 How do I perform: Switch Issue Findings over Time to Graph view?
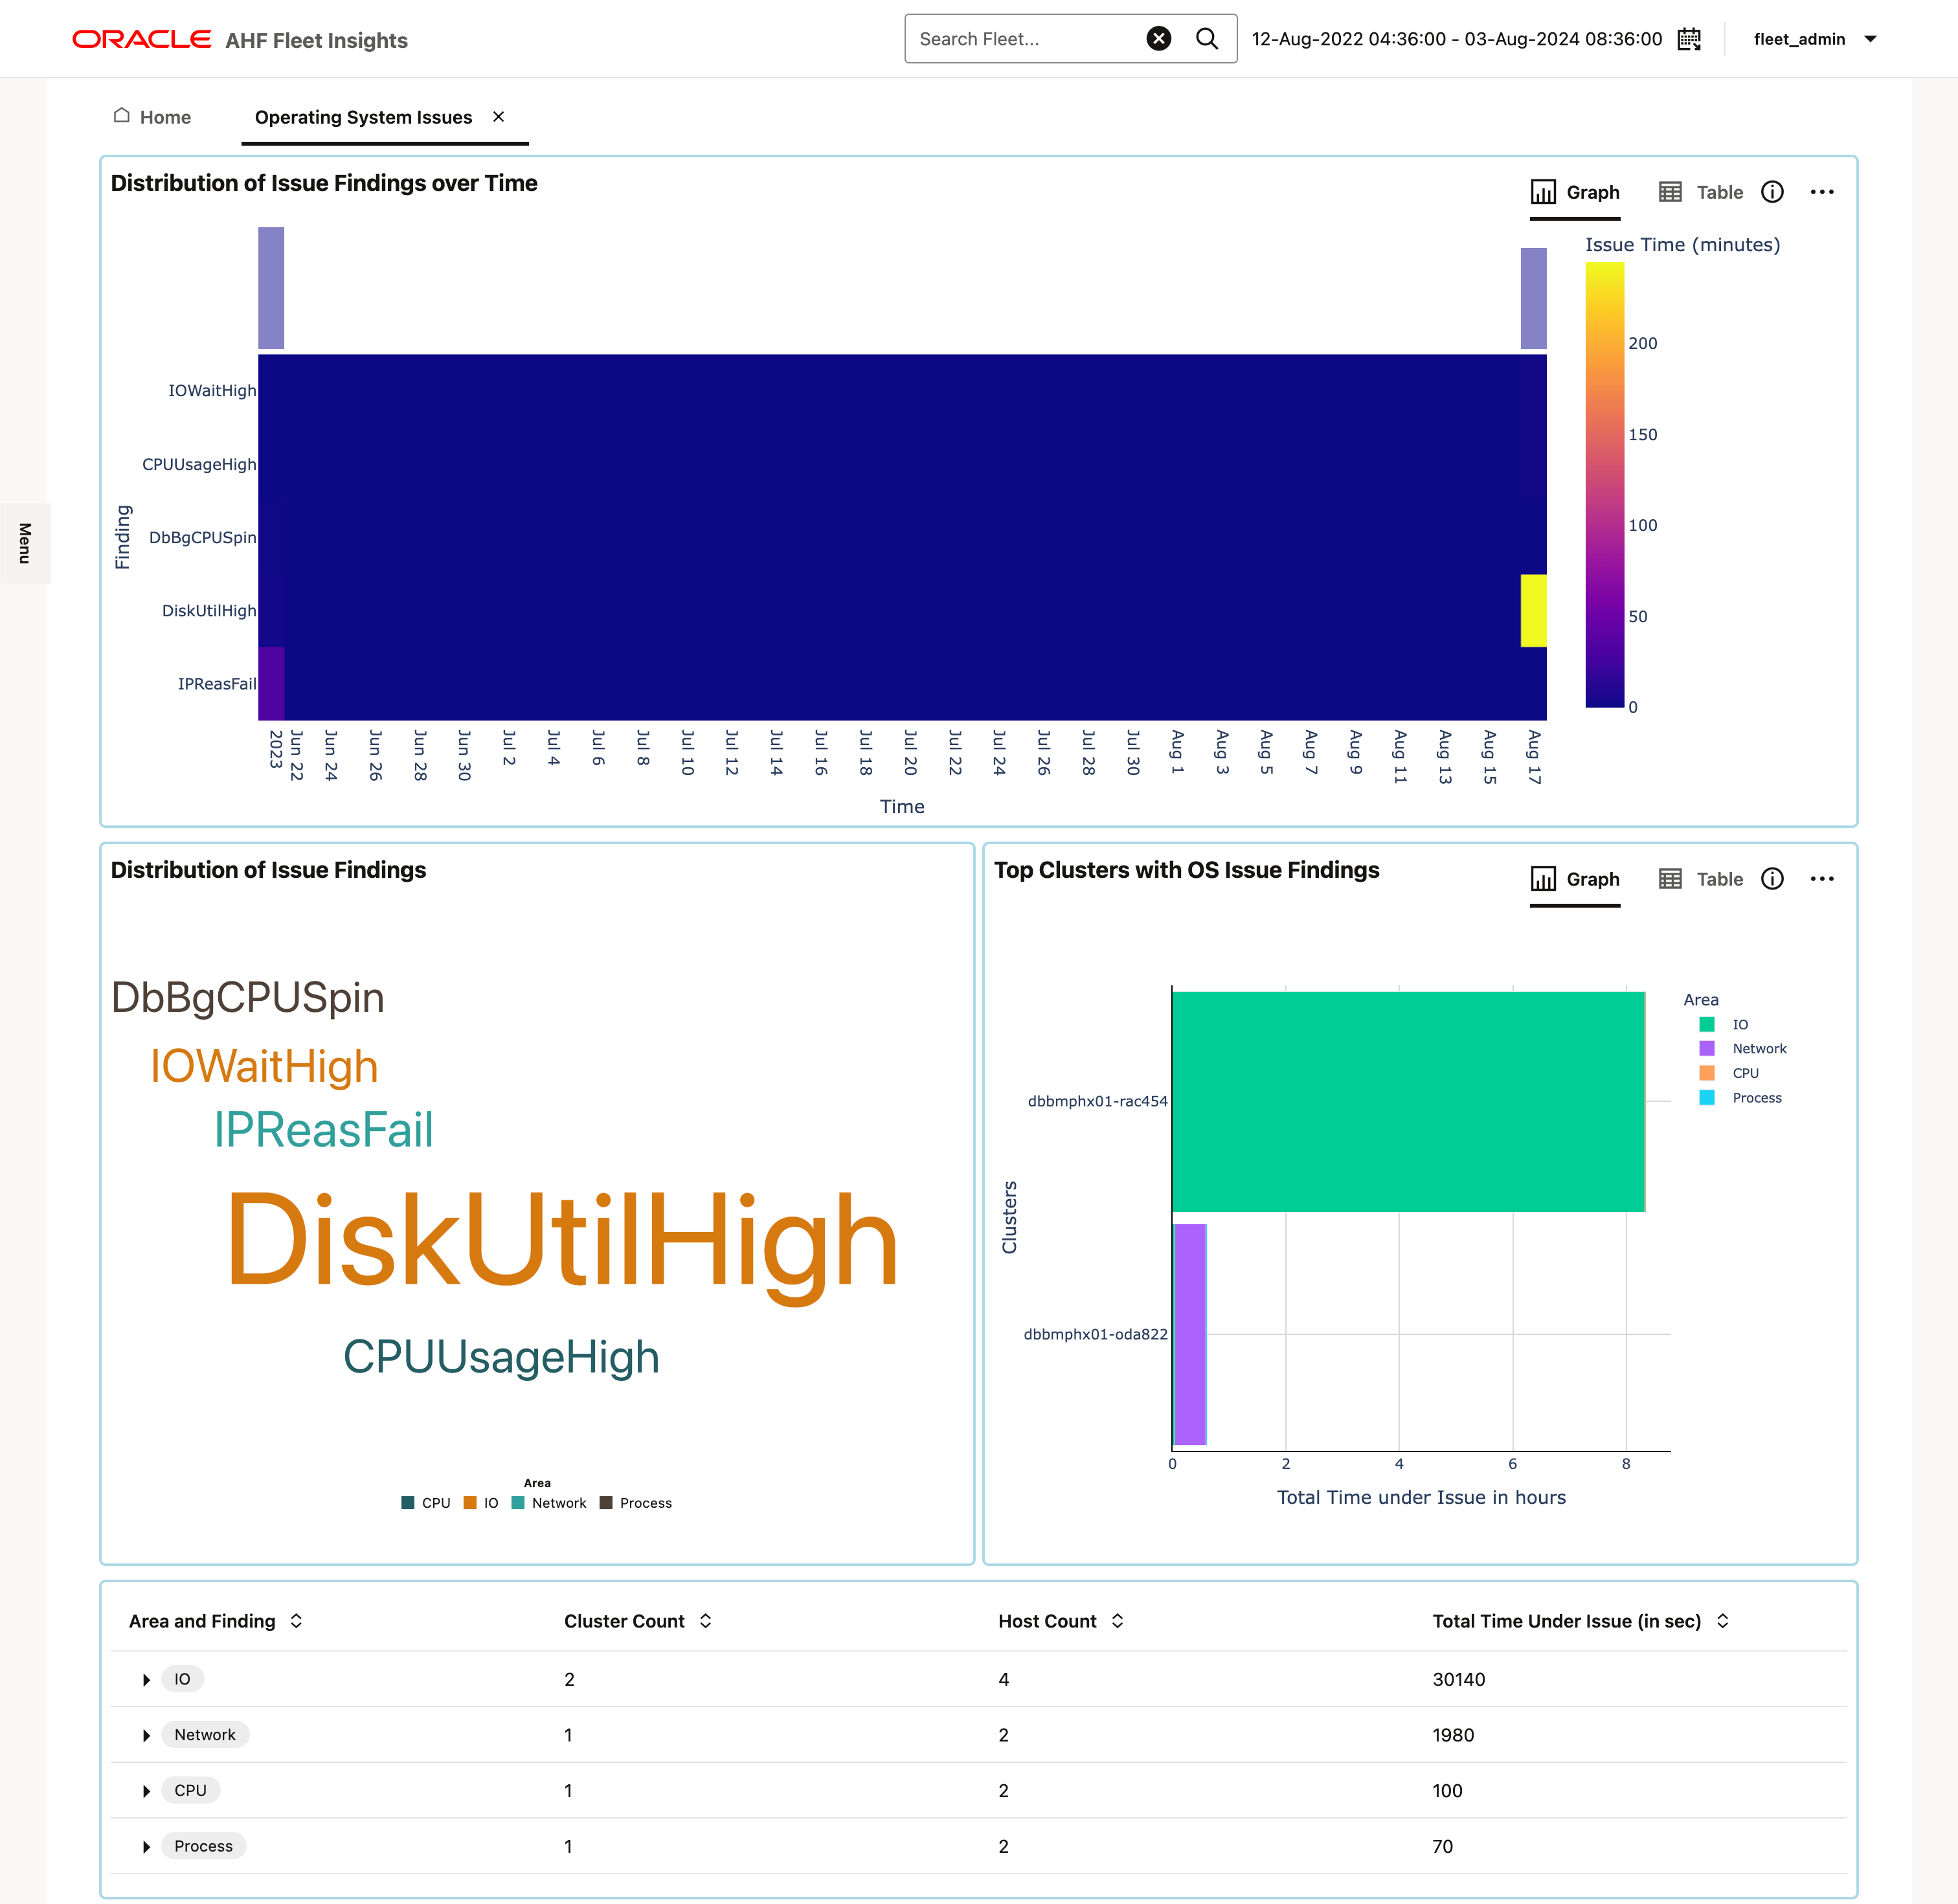tap(1575, 192)
